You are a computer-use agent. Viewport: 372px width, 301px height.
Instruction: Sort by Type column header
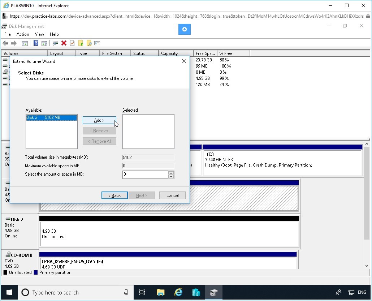point(87,53)
